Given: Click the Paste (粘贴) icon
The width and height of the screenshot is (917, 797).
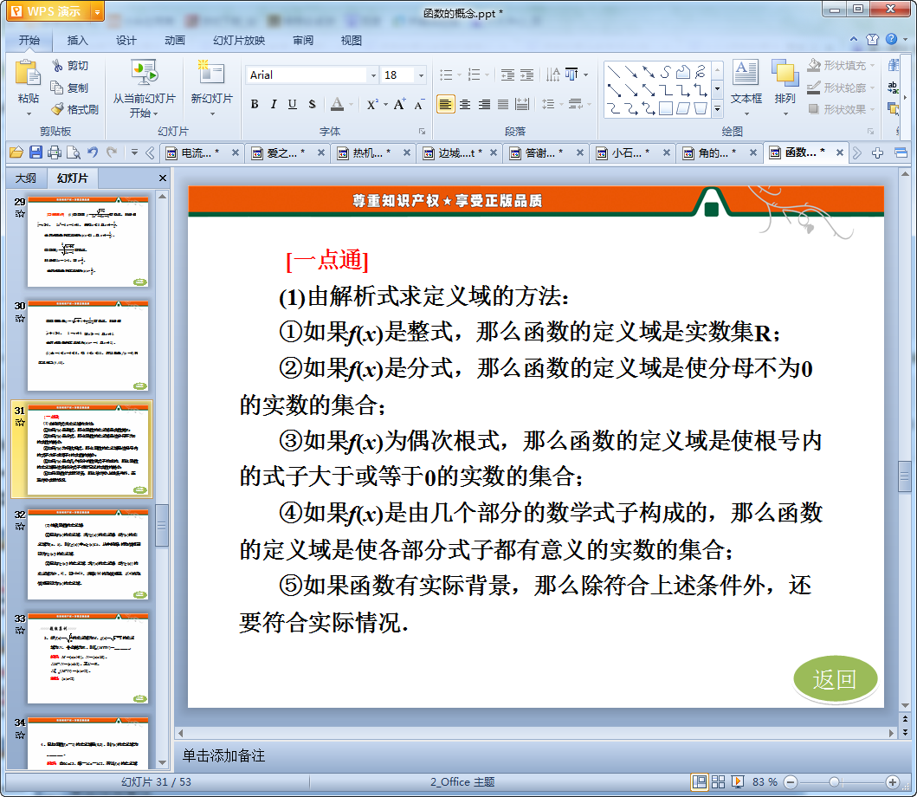Looking at the screenshot, I should tap(28, 73).
